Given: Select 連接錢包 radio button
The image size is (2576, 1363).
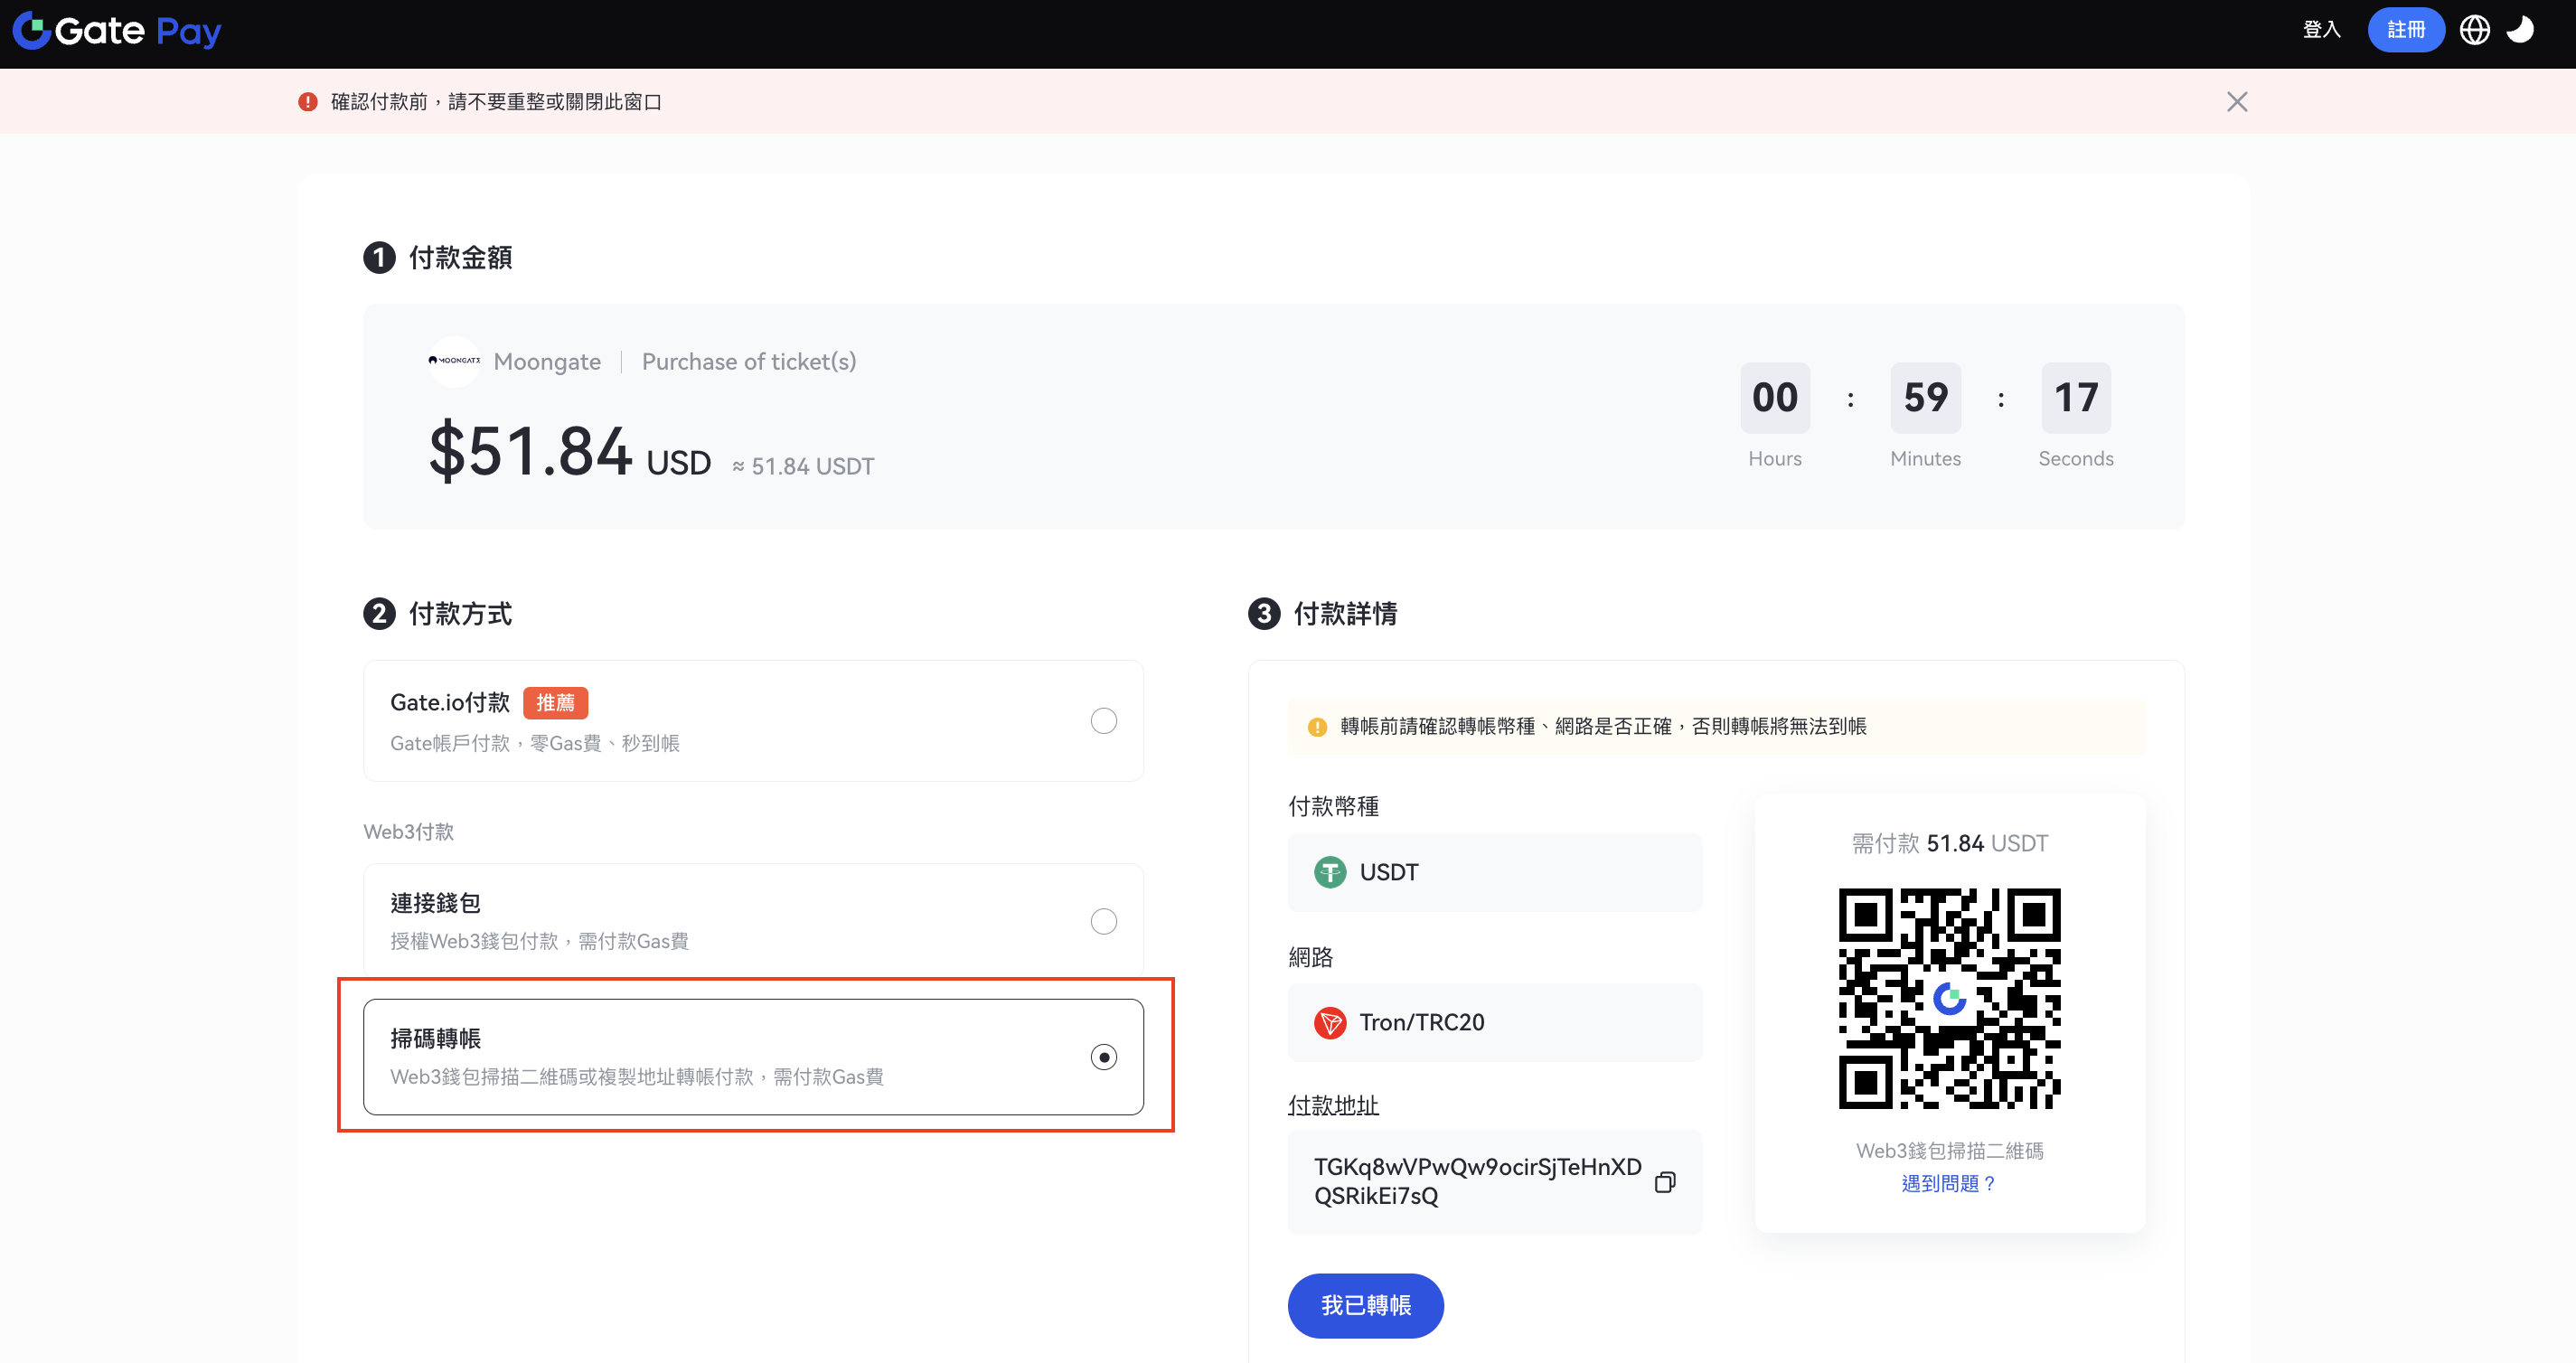Looking at the screenshot, I should tap(1103, 921).
